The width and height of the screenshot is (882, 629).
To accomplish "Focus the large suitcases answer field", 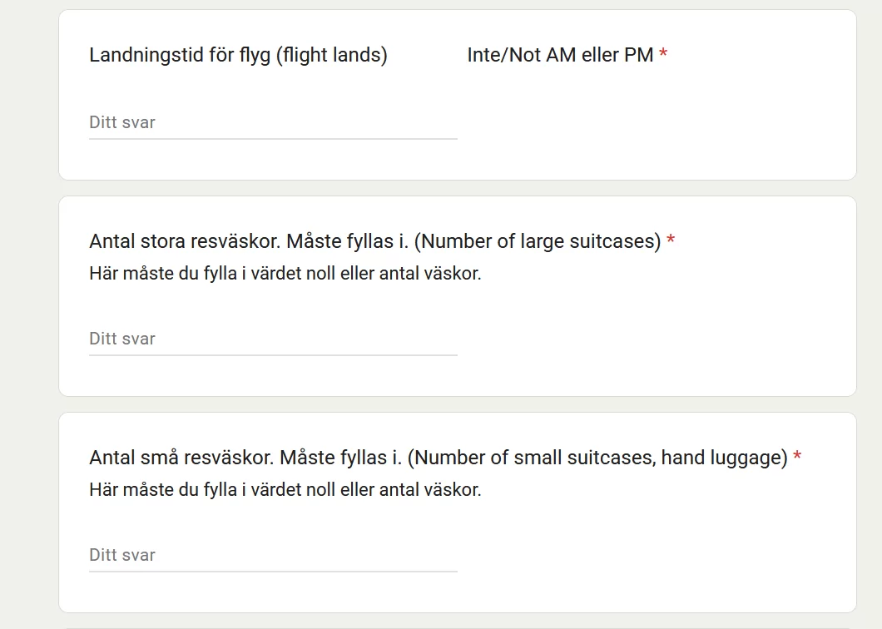I will click(273, 339).
